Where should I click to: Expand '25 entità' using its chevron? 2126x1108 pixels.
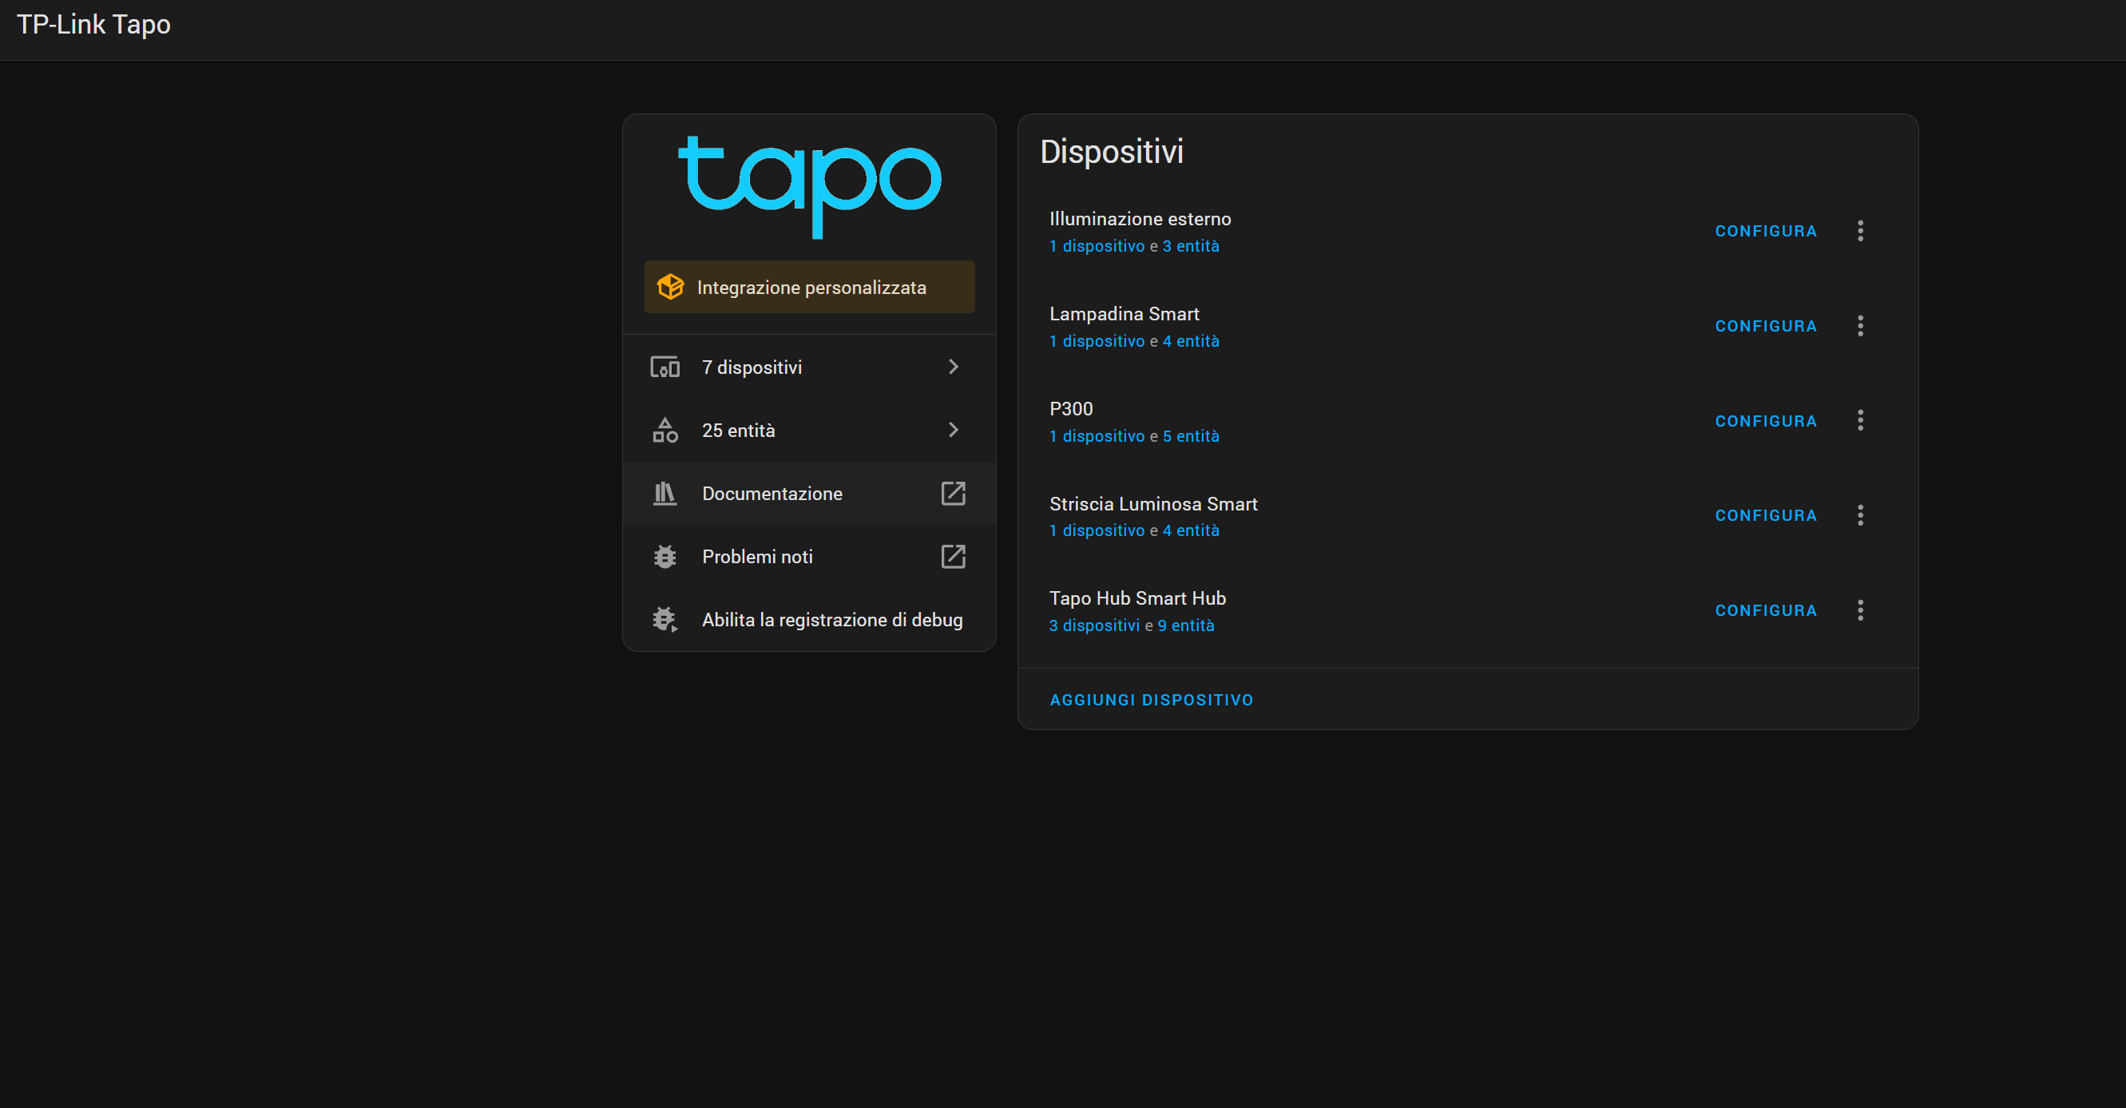coord(954,429)
